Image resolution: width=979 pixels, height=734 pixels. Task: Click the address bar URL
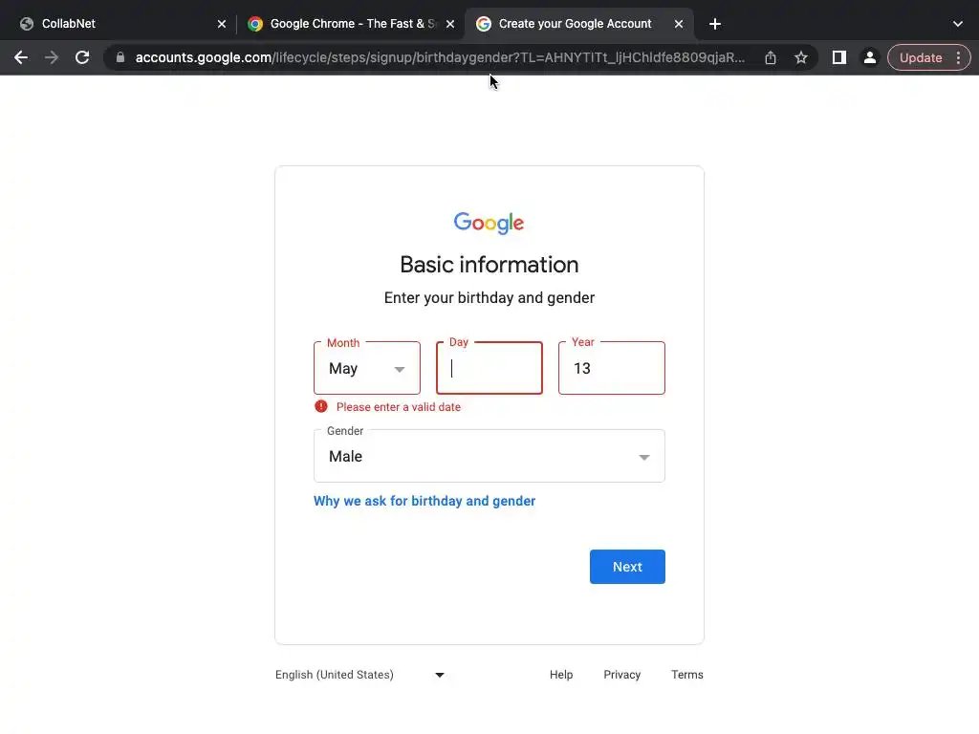tap(440, 57)
